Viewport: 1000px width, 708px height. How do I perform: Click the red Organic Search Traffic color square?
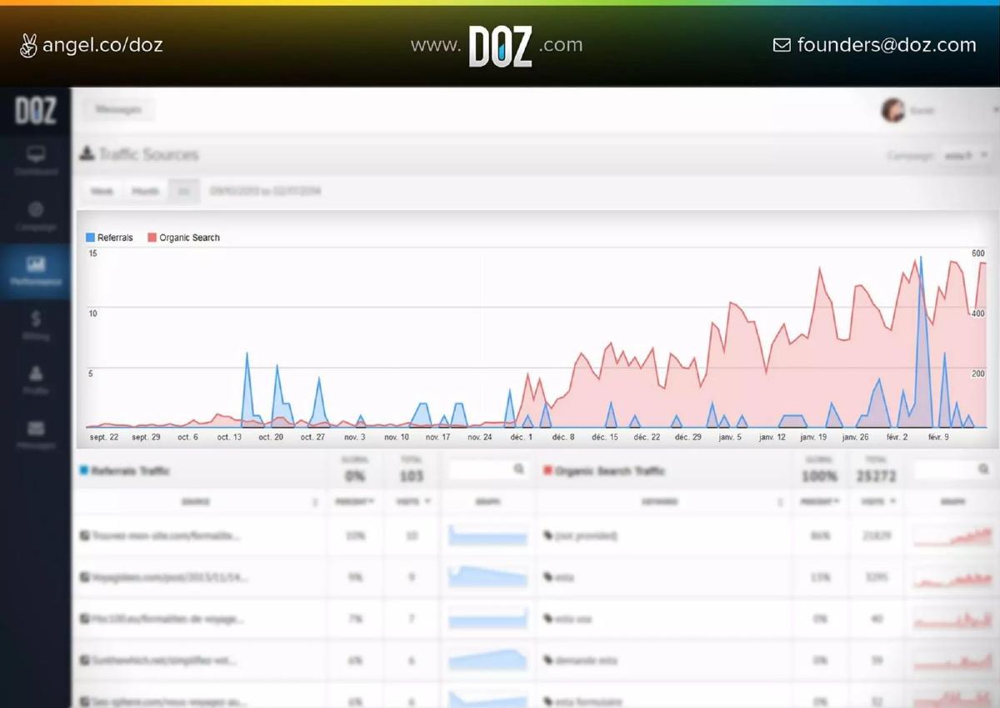click(547, 470)
